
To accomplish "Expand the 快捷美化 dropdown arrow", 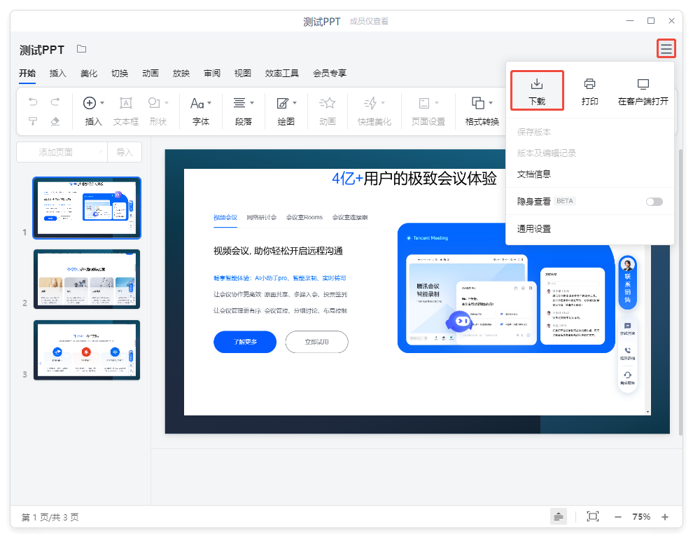I will pyautogui.click(x=383, y=103).
